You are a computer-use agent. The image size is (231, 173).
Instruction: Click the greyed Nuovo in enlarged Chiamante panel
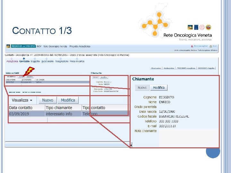point(142,88)
